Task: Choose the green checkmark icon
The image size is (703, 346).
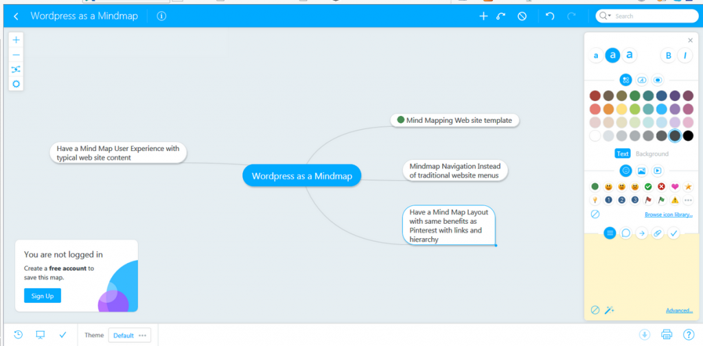Action: pos(648,187)
